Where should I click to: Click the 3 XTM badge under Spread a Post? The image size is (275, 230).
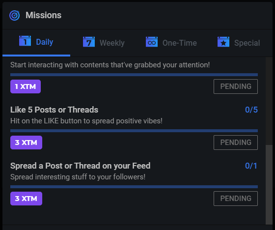(27, 199)
